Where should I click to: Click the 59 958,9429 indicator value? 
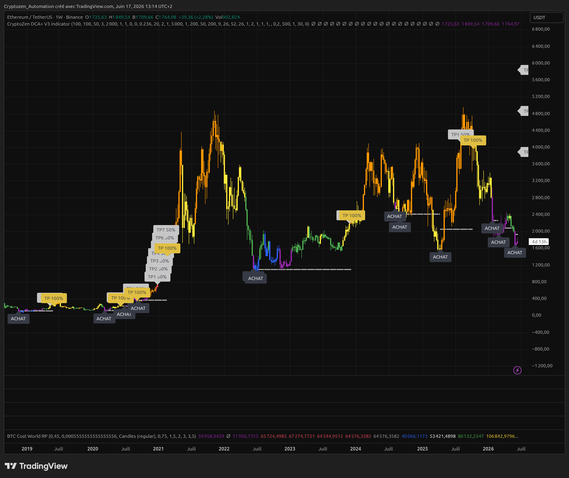211,436
